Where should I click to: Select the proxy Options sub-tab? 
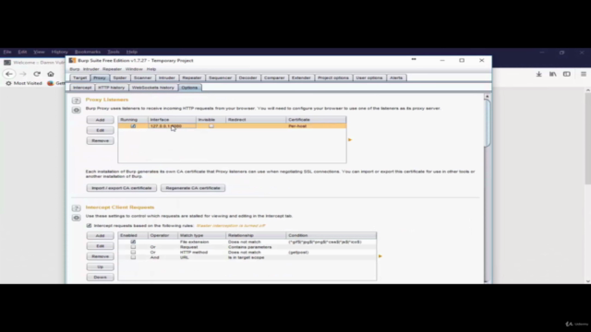point(189,88)
